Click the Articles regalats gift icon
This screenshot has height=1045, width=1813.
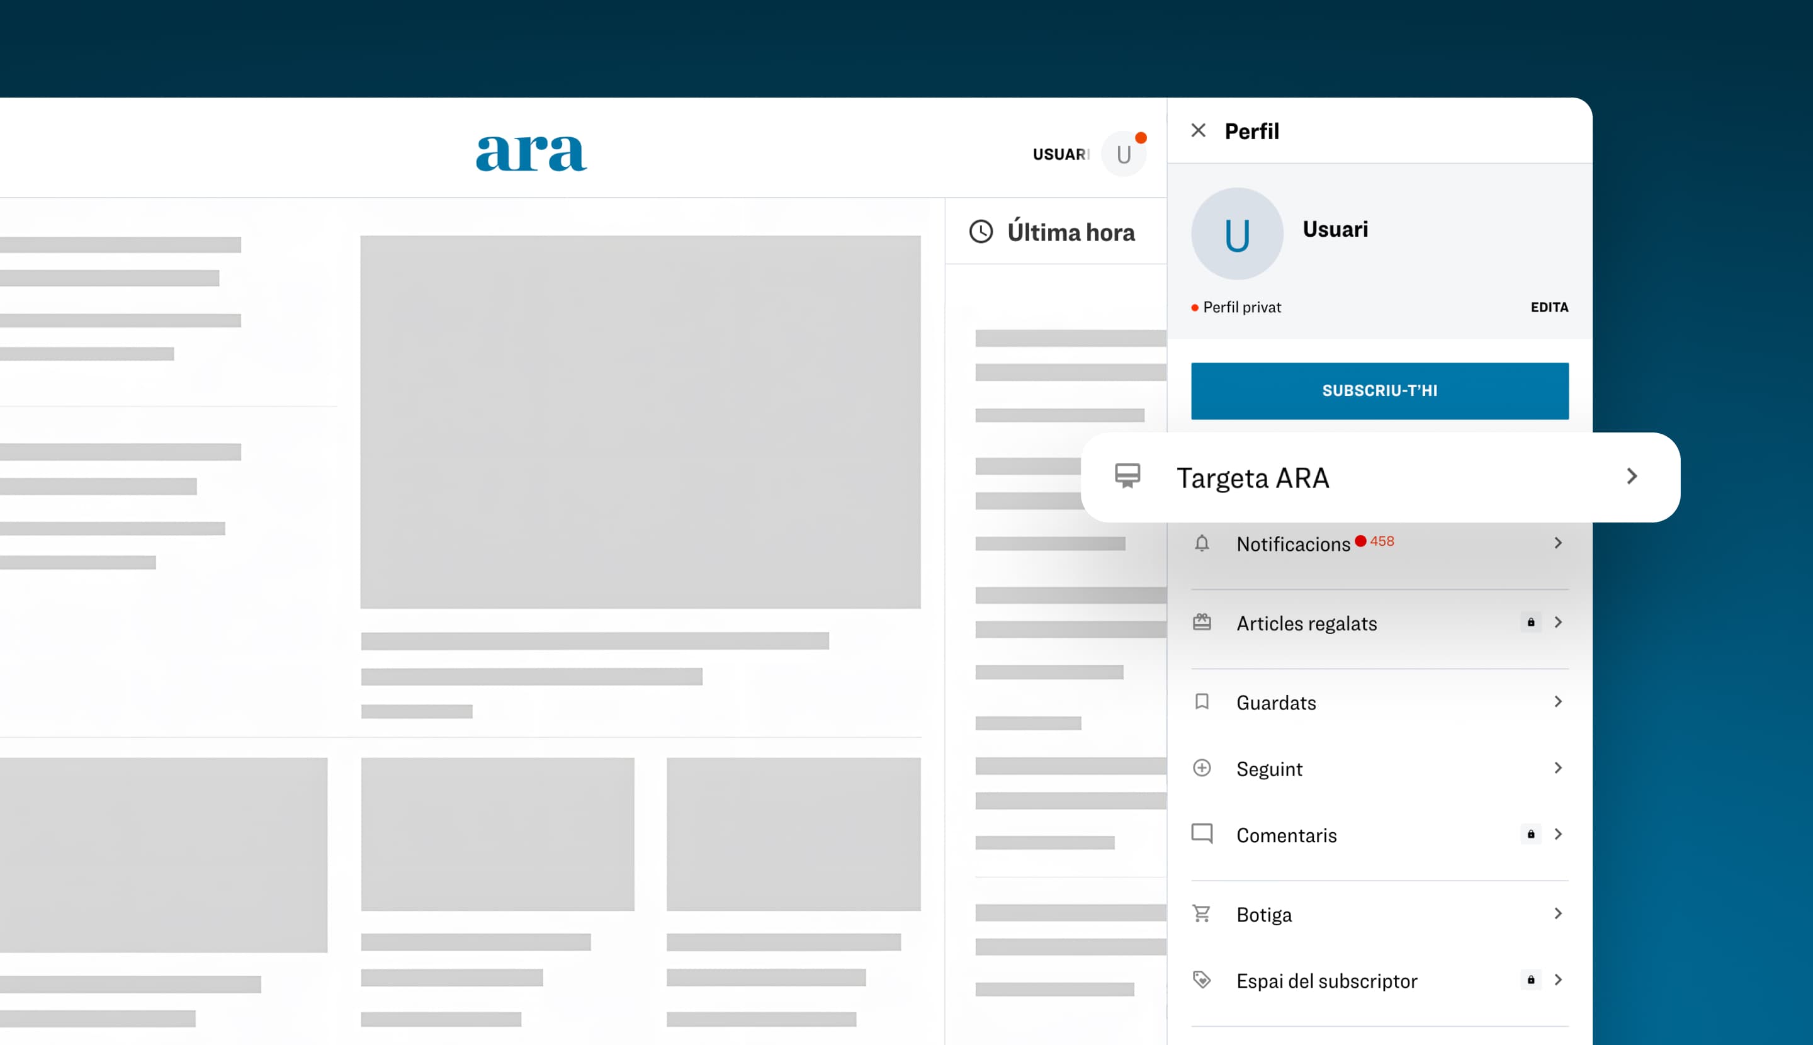coord(1202,622)
